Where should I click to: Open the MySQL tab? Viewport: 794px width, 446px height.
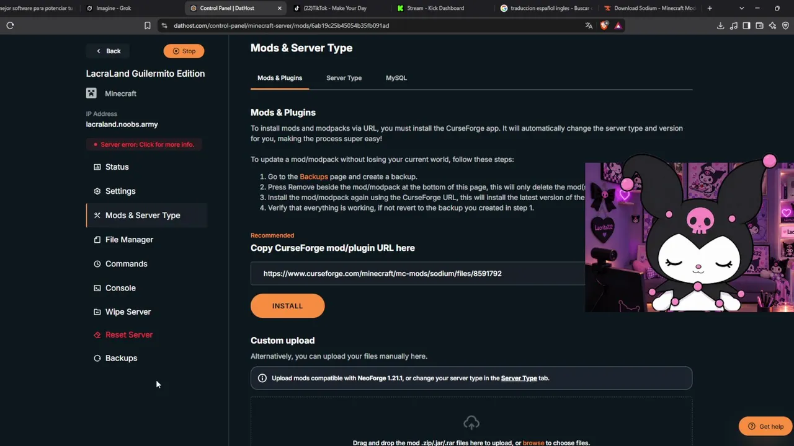coord(396,78)
